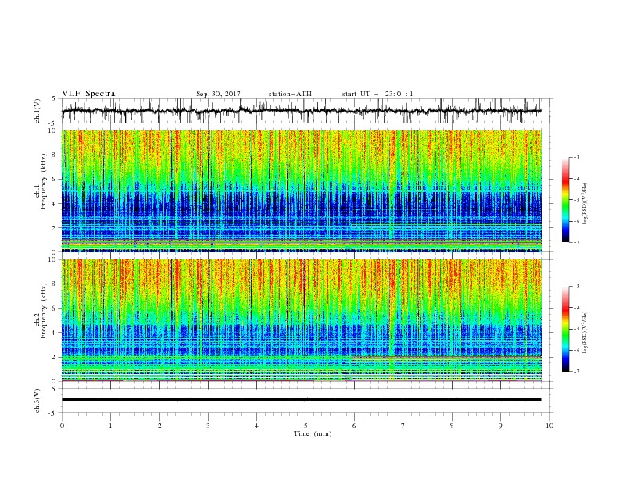Click inside the ch.2 spectrogram panel
The height and width of the screenshot is (478, 619).
pyautogui.click(x=301, y=320)
